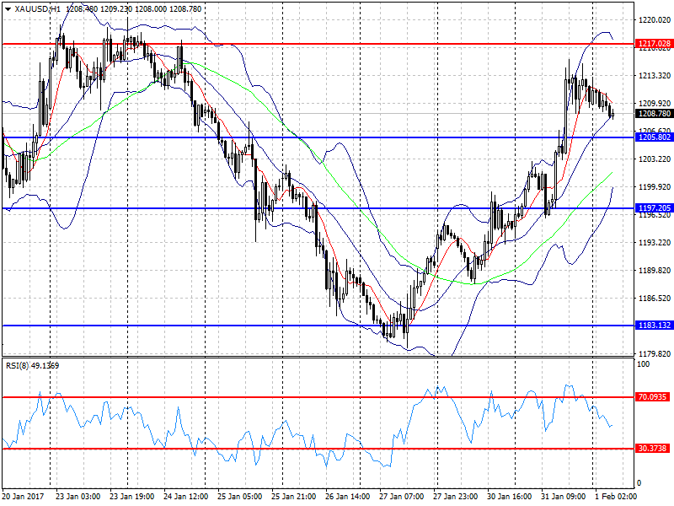Screen dimensions: 674x506
Task: Click the black current price label 1208.780
Action: point(654,114)
